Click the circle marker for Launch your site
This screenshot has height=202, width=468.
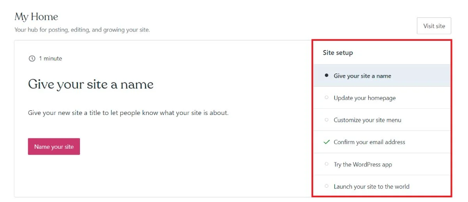point(326,186)
